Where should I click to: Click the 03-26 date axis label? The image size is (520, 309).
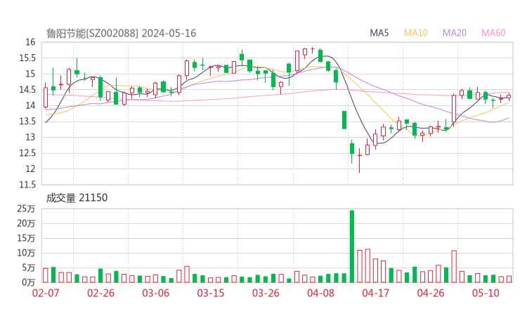coord(266,293)
